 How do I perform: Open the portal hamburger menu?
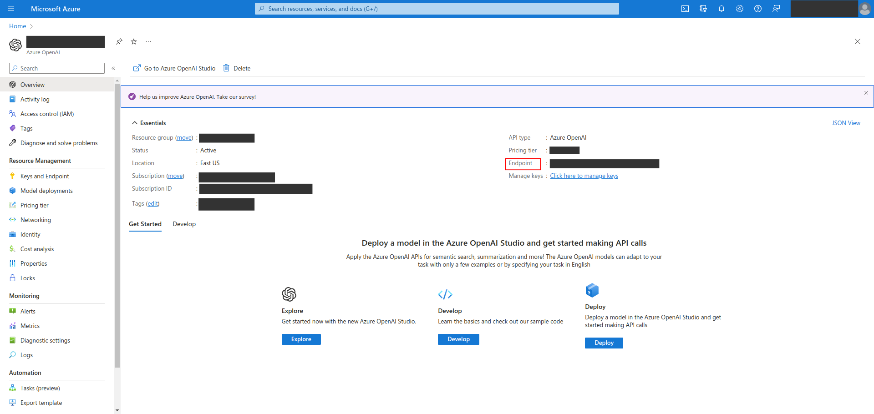coord(11,9)
